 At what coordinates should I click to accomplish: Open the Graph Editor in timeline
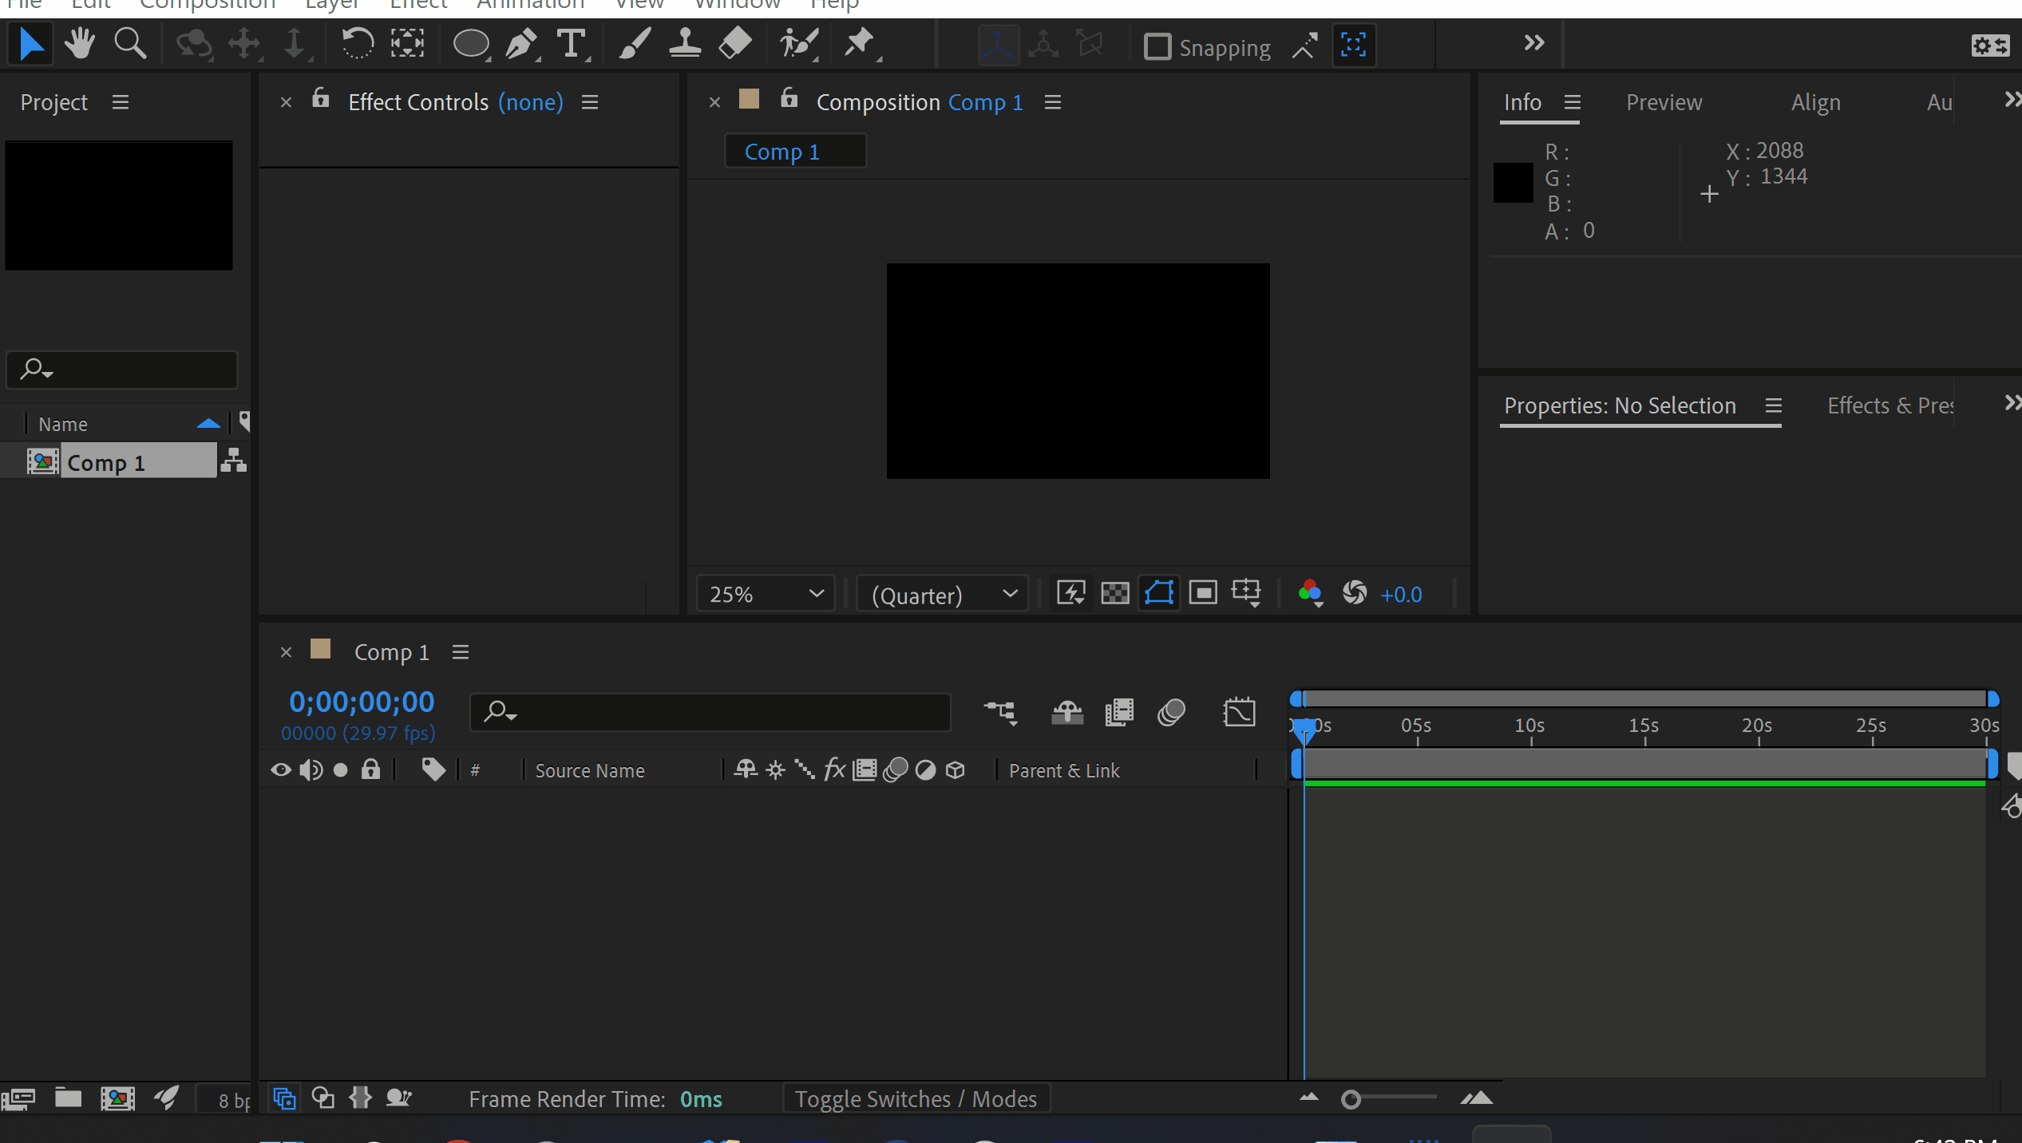[1238, 712]
